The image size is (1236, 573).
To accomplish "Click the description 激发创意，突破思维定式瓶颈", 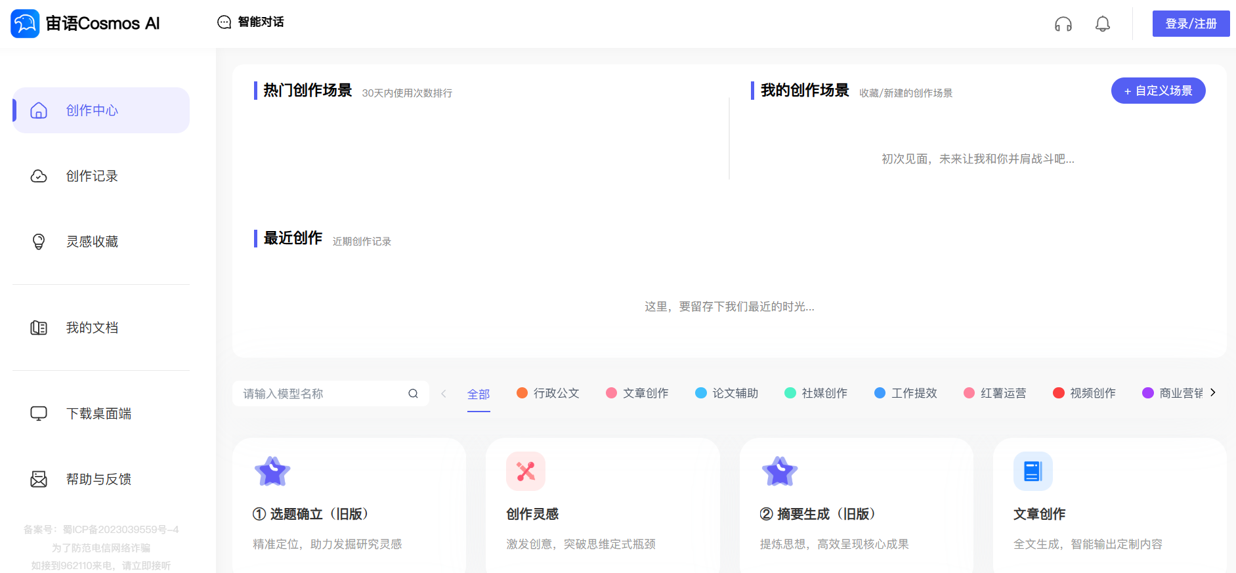I will [581, 544].
